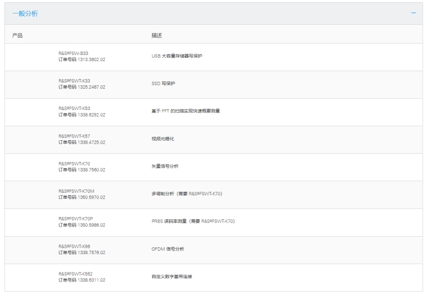The width and height of the screenshot is (427, 295).
Task: Click the 产品 column header
Action: tap(17, 35)
